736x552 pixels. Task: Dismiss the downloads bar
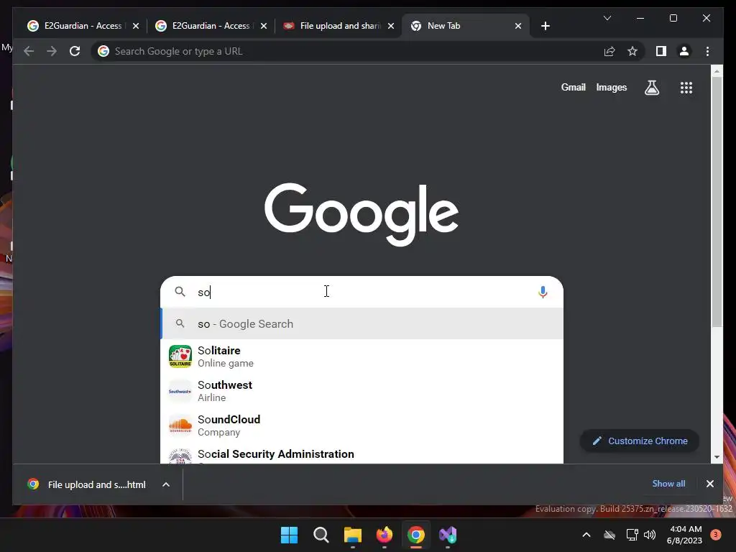709,484
